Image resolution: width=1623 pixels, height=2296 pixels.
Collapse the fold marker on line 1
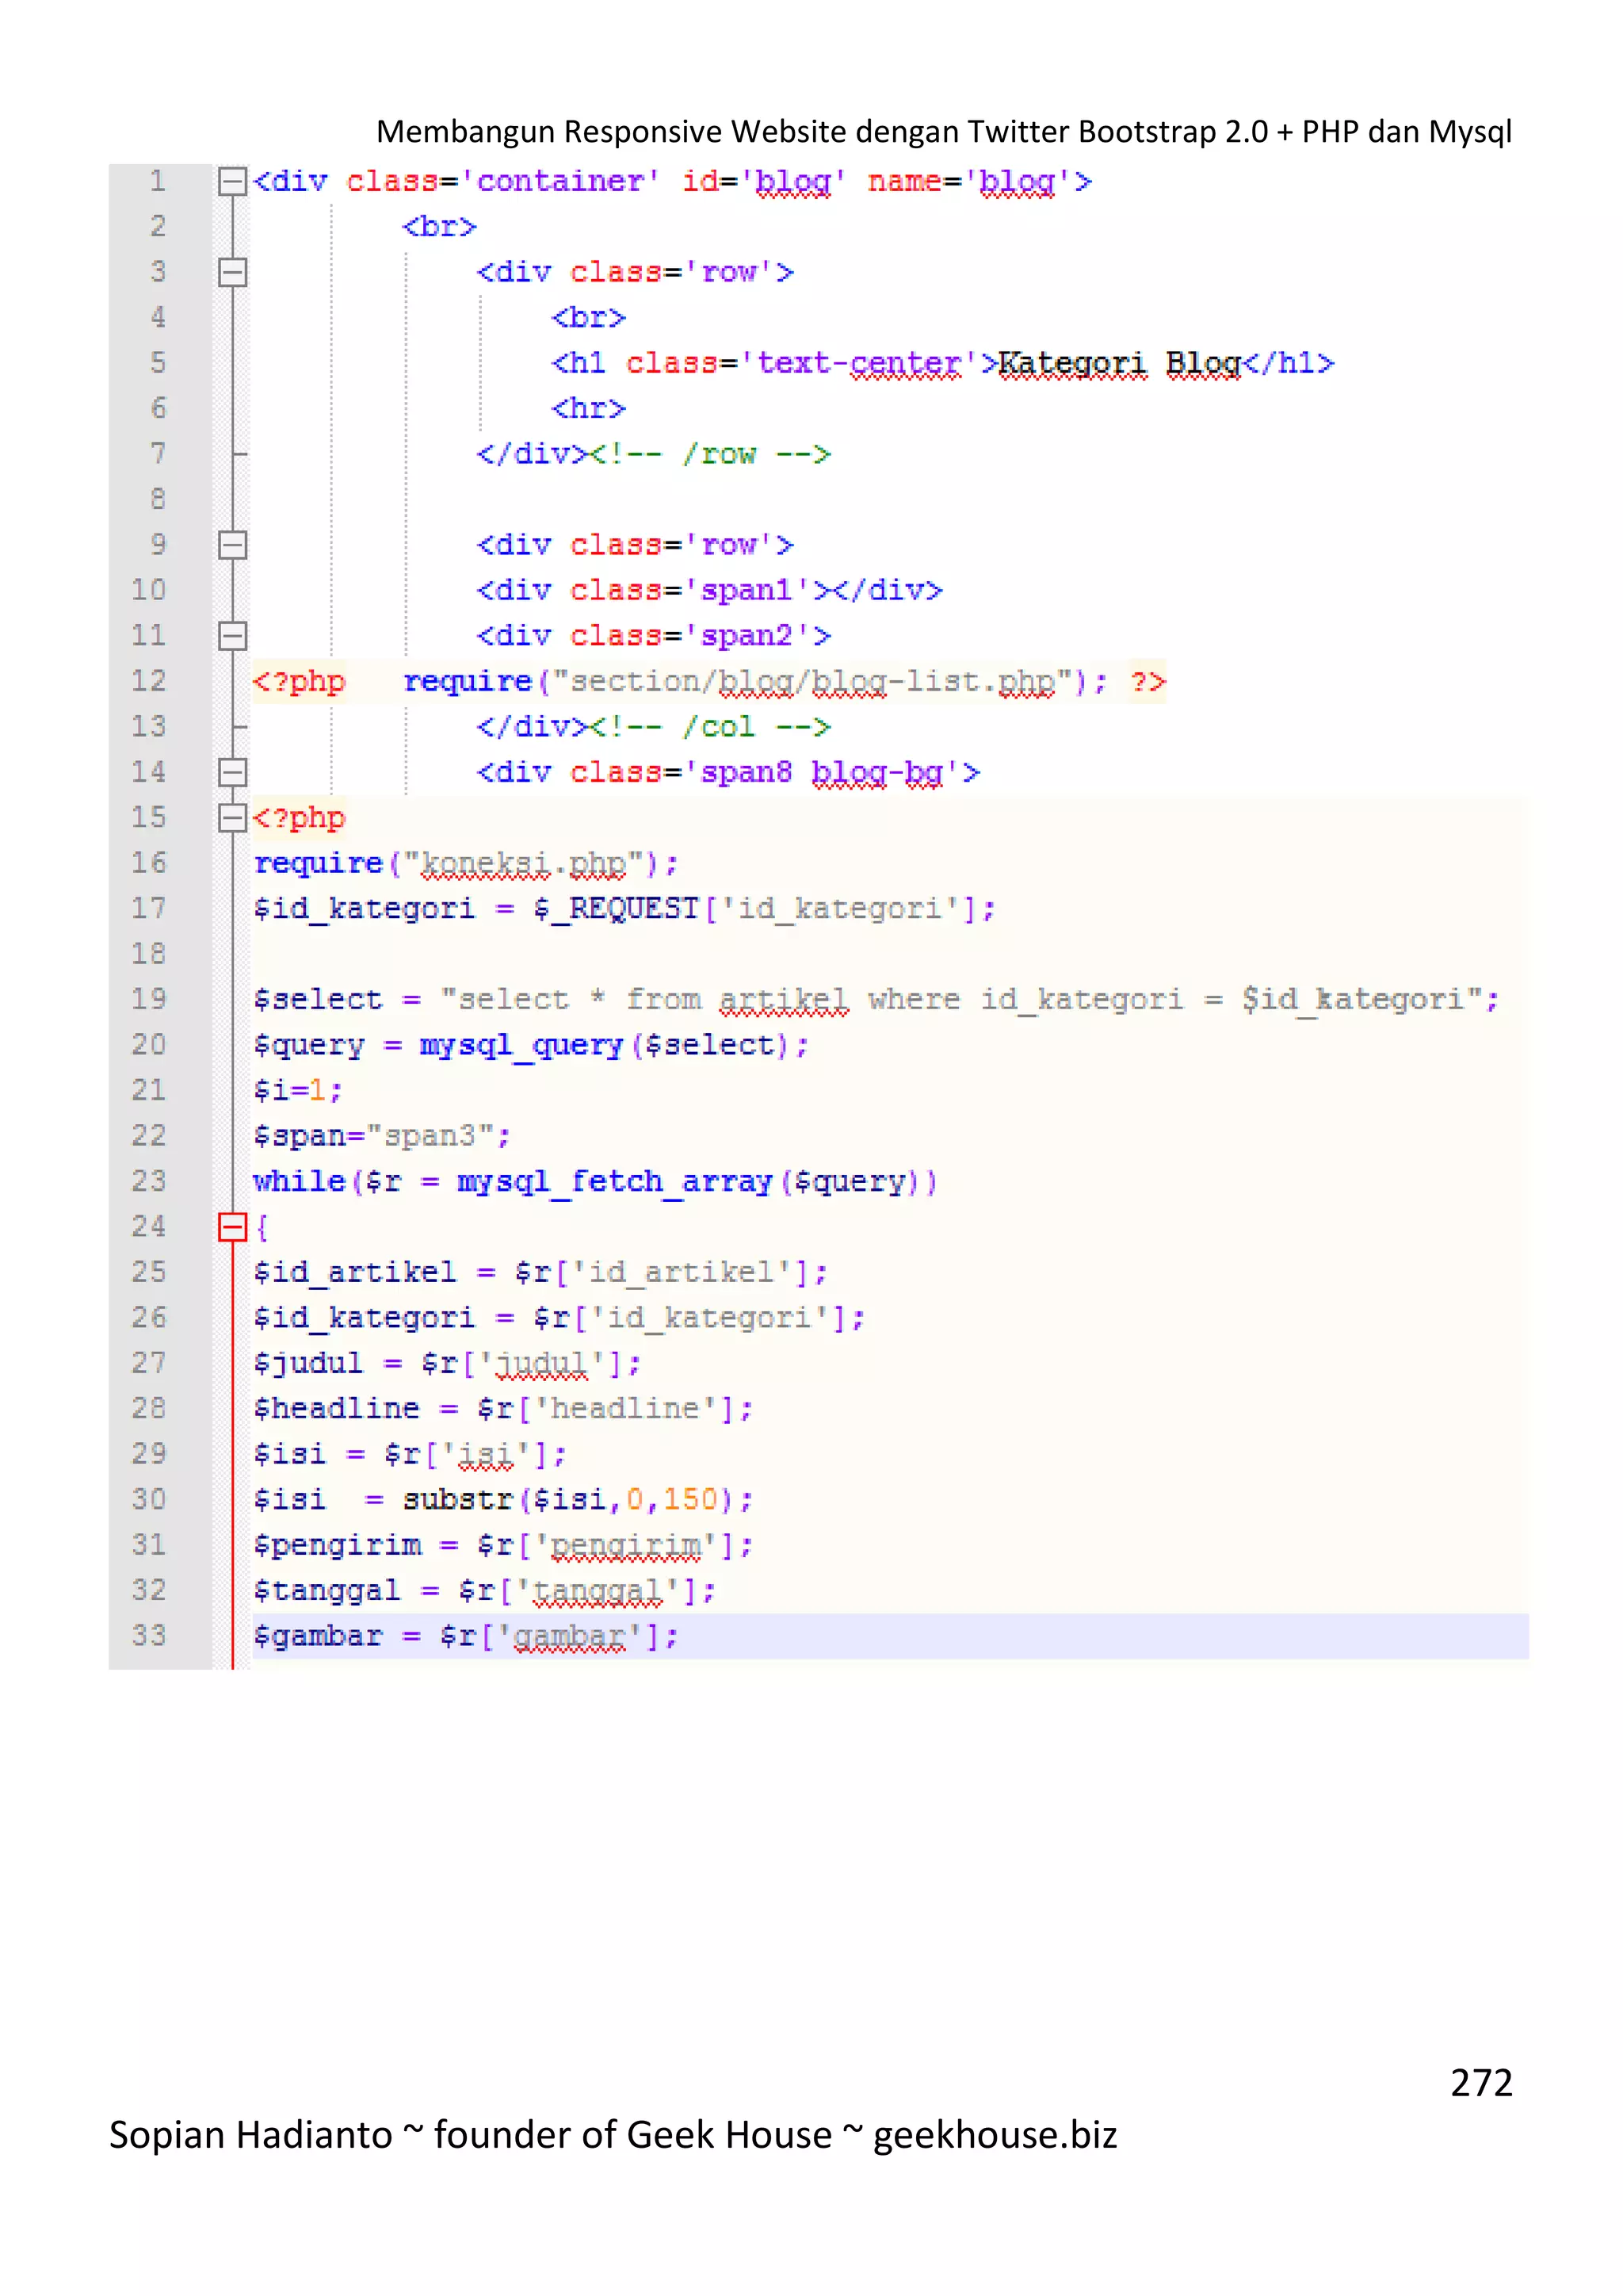(x=232, y=181)
